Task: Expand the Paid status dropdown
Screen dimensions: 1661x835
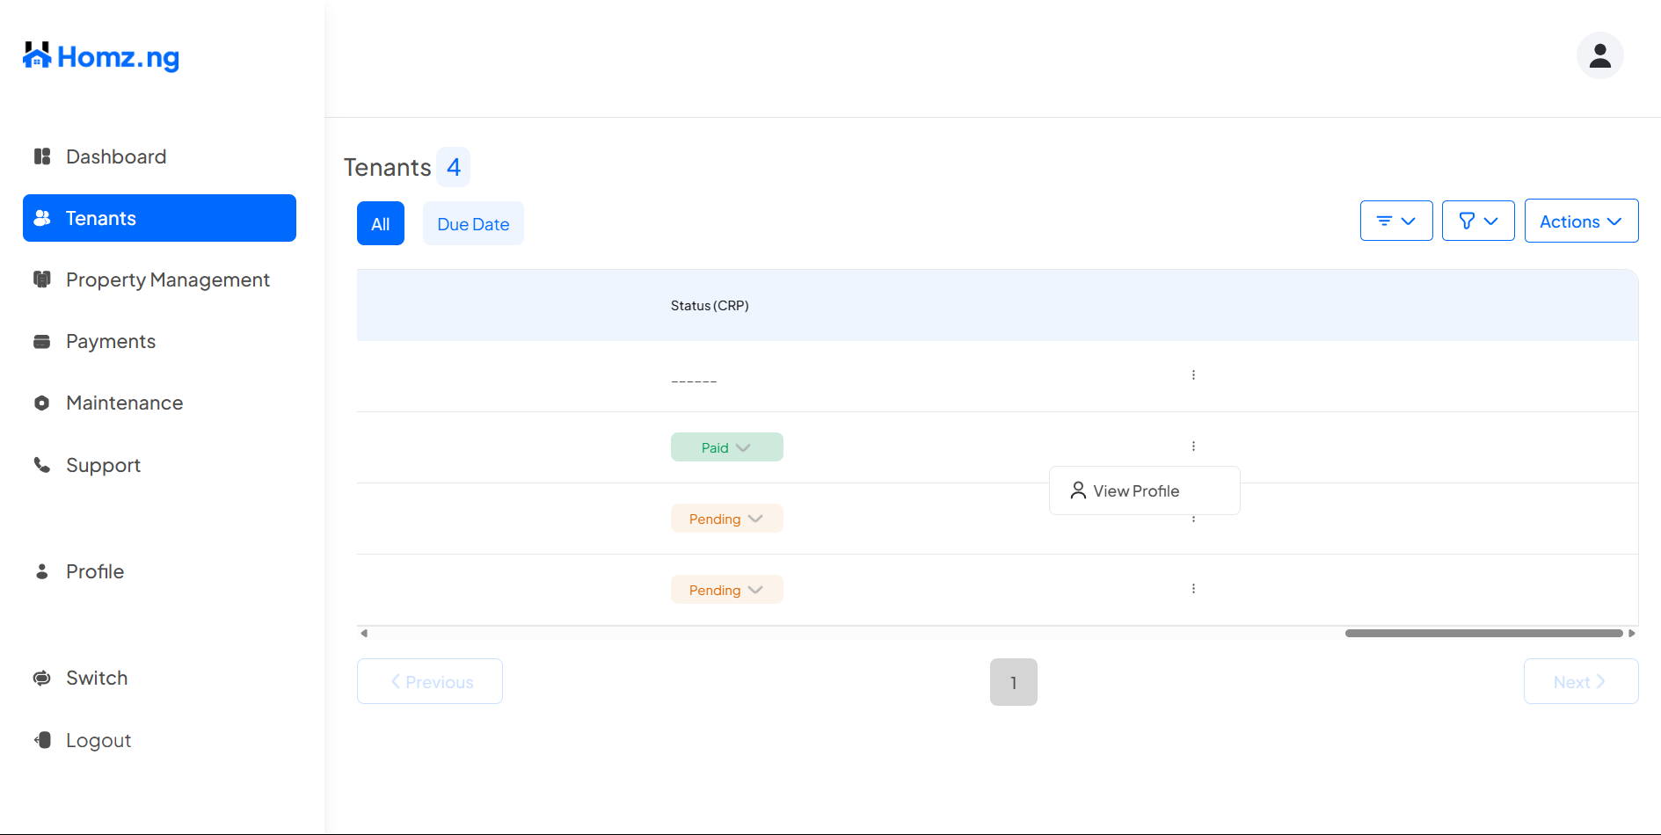Action: [x=726, y=447]
